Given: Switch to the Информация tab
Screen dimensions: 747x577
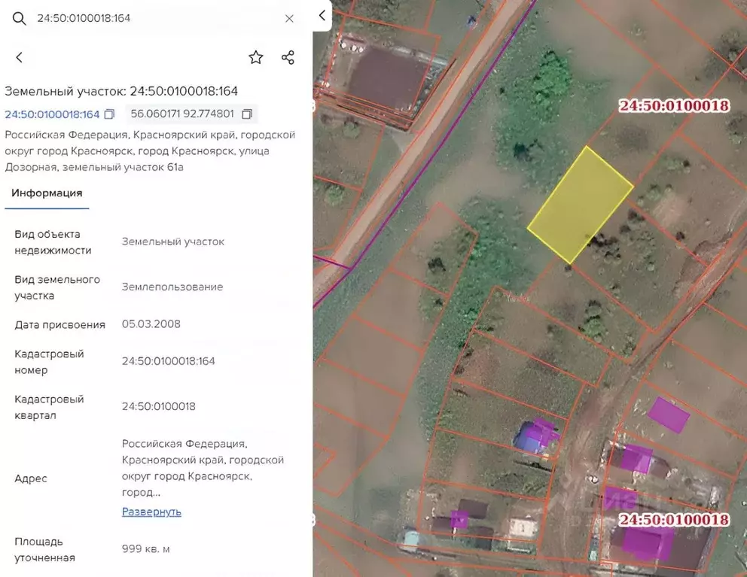Looking at the screenshot, I should [47, 193].
